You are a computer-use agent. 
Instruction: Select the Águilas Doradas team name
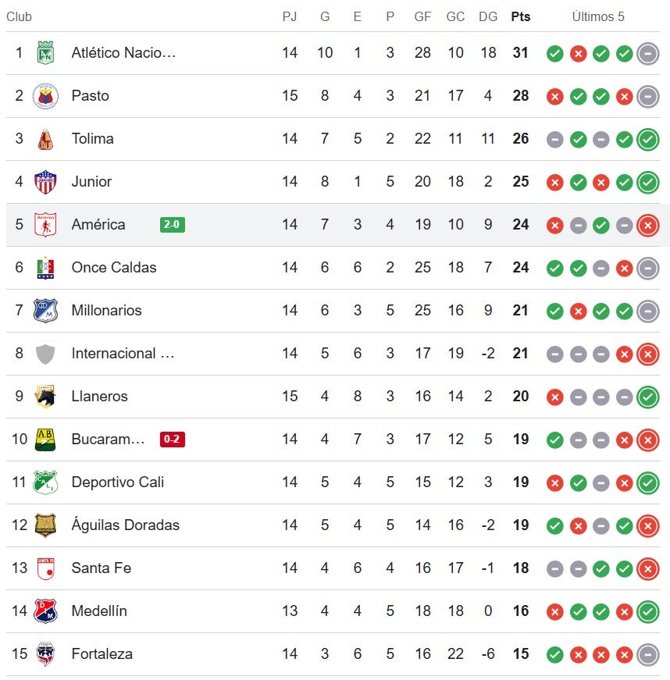[125, 525]
